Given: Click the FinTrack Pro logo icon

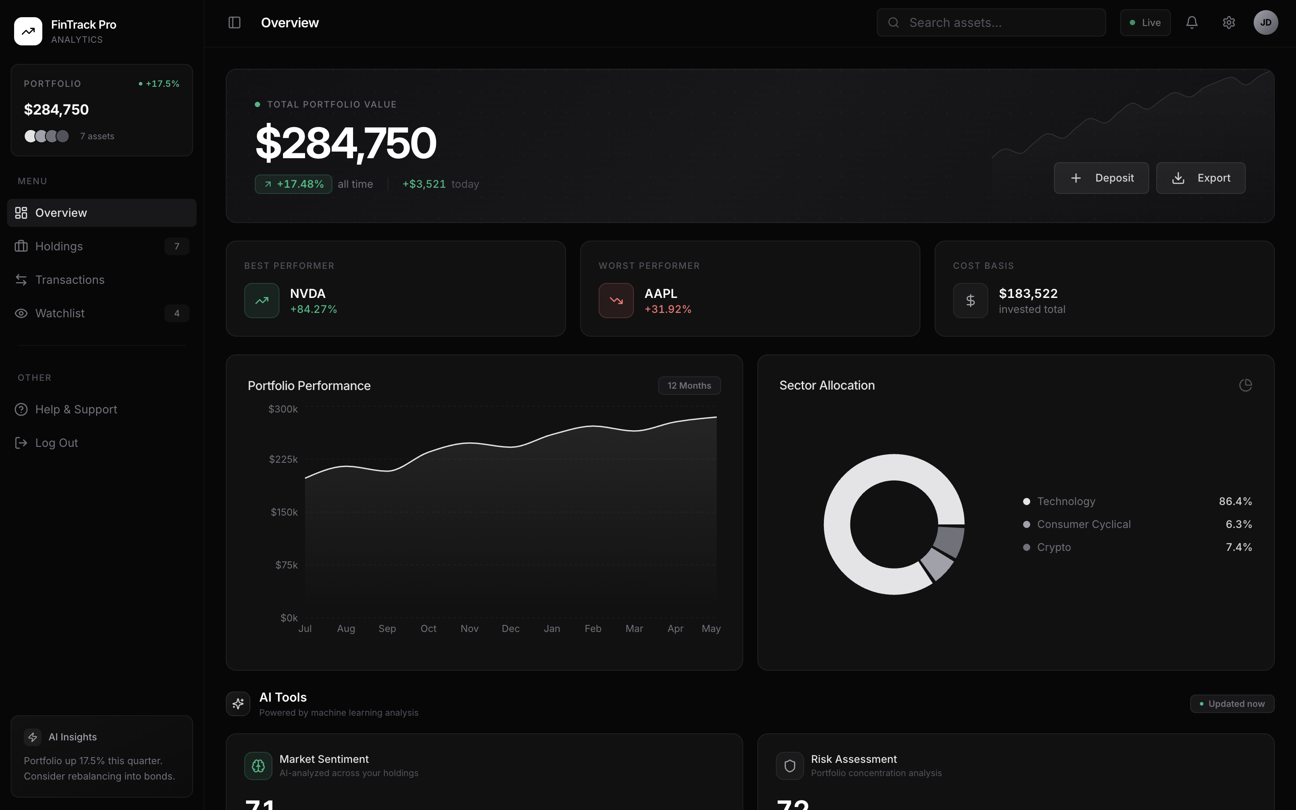Looking at the screenshot, I should pyautogui.click(x=28, y=31).
